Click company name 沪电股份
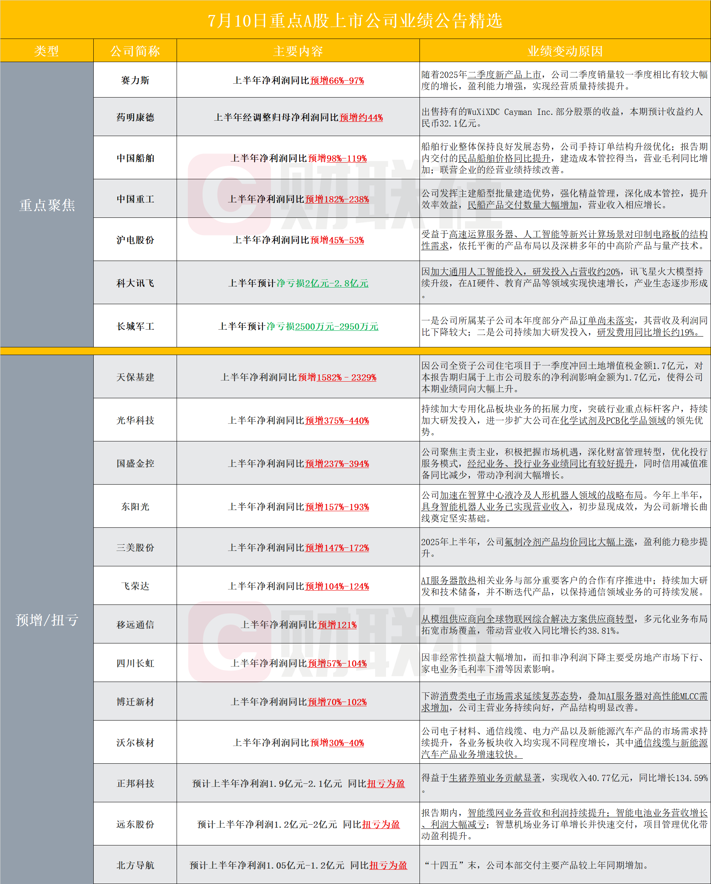711x884 pixels. tap(135, 239)
